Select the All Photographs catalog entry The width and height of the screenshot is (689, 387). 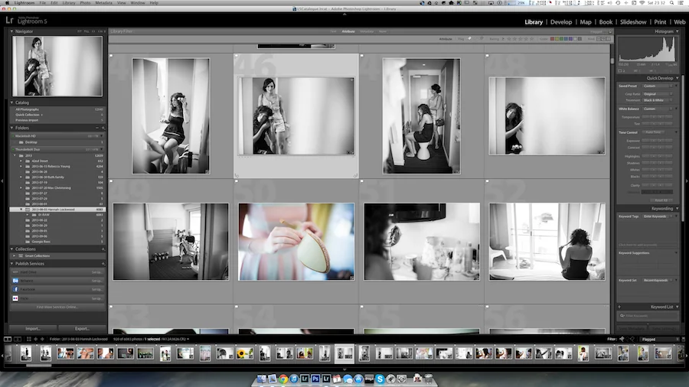click(57, 109)
